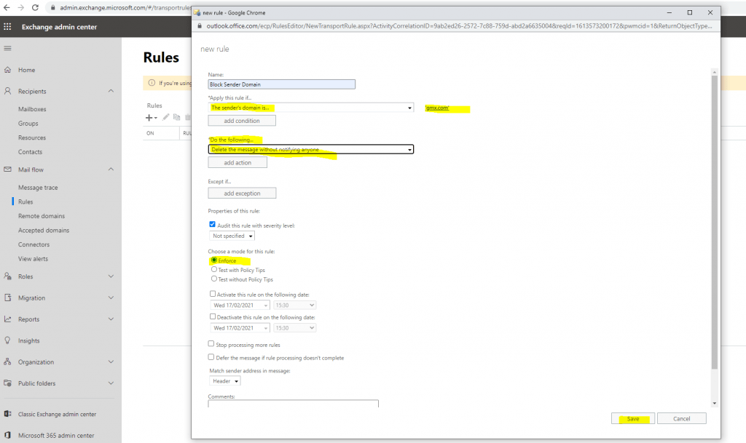Viewport: 746px width, 443px height.
Task: Click the Microsoft 365 admin center icon
Action: pyautogui.click(x=7, y=435)
